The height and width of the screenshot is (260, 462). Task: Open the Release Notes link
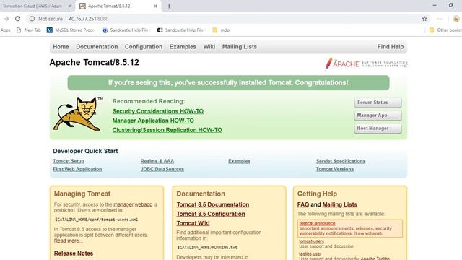[74, 253]
